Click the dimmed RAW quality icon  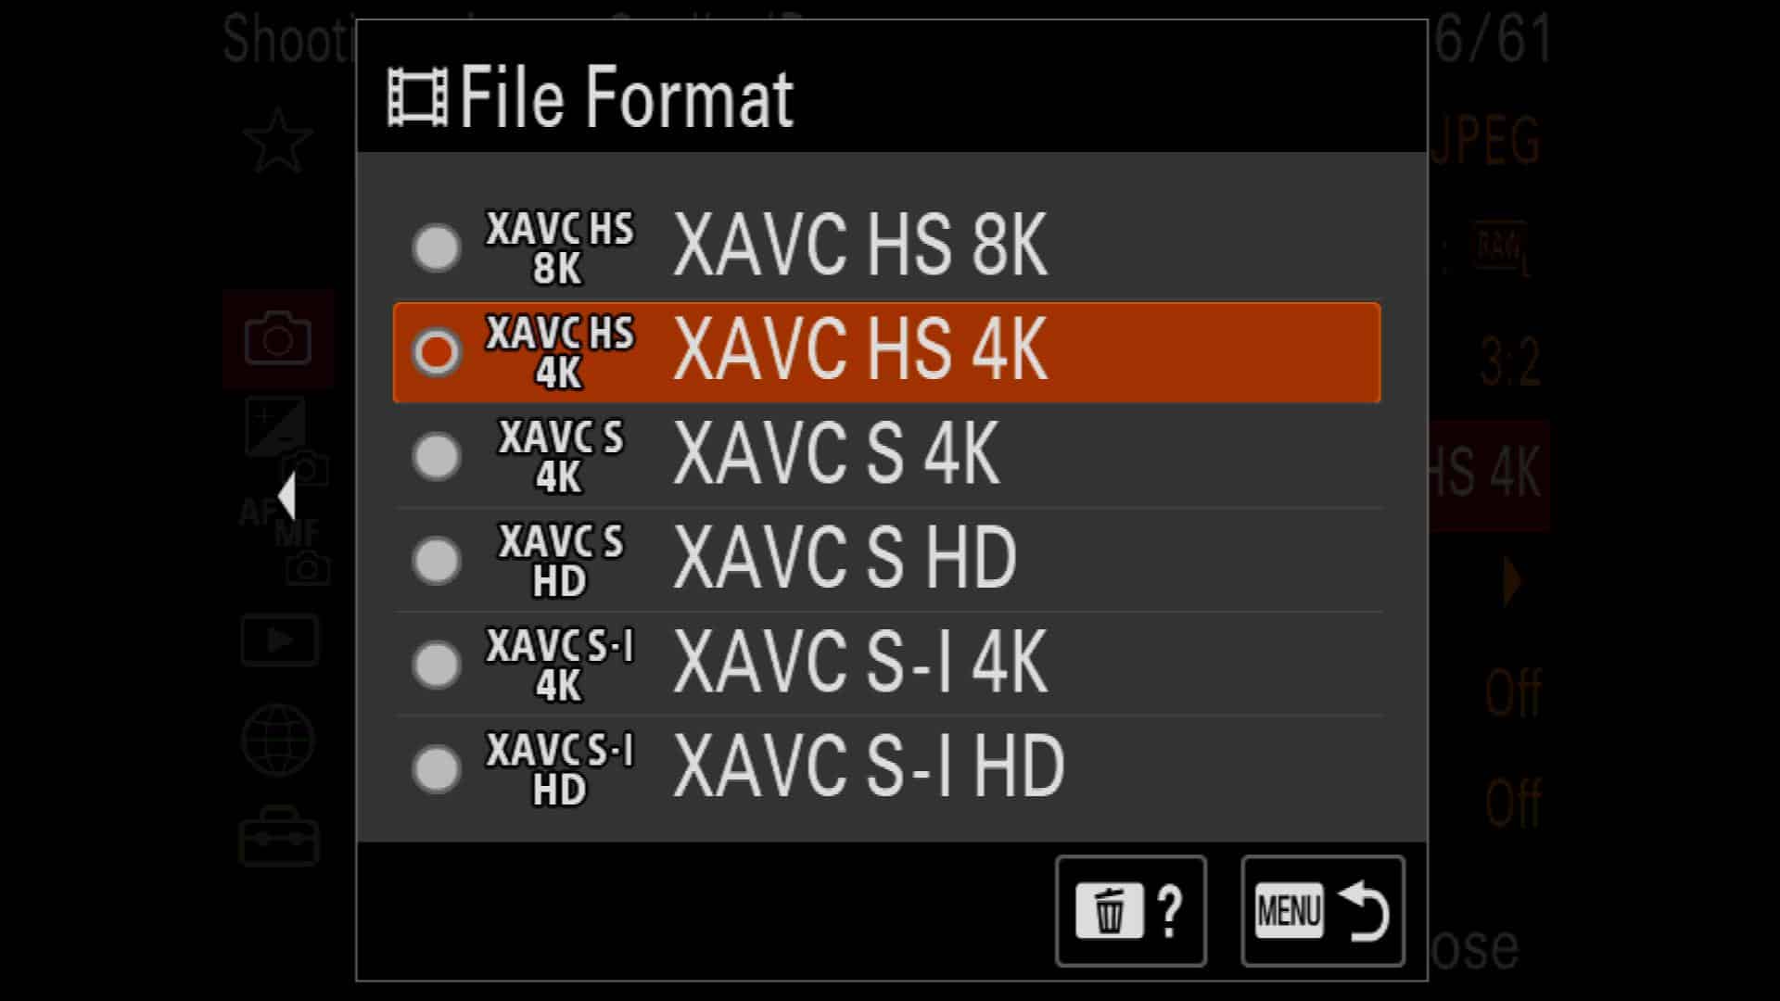click(1501, 248)
